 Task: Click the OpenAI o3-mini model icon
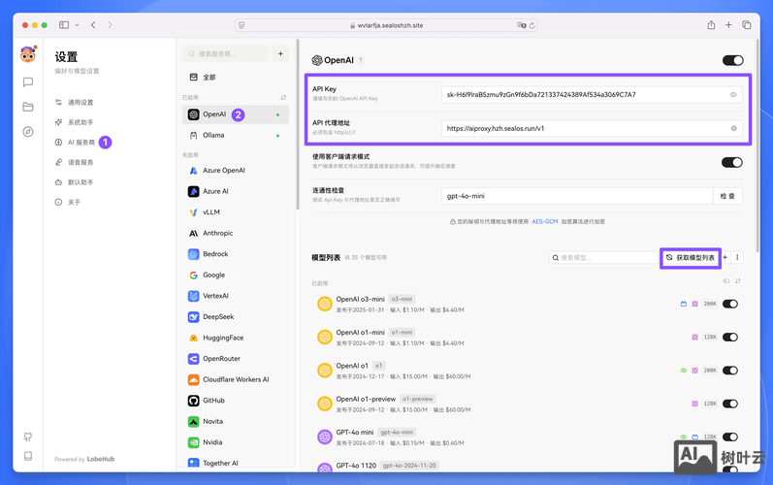tap(324, 305)
